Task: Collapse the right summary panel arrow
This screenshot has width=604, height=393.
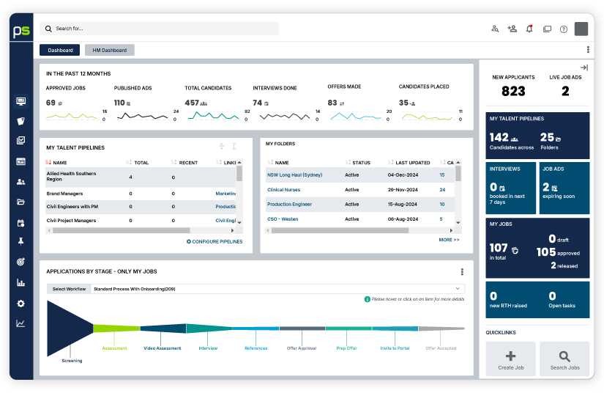Action: (584, 67)
